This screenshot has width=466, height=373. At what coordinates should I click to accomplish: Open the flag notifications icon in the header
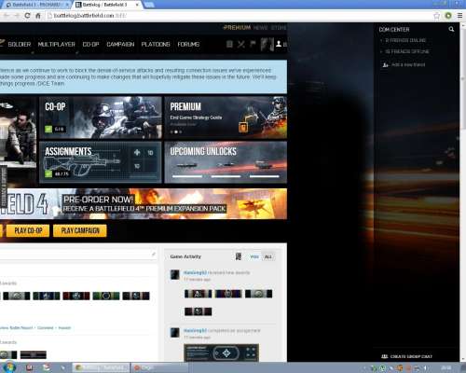[253, 44]
